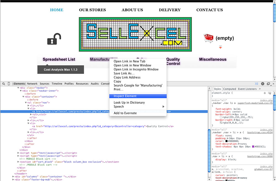Screen dimensions: 276x181
Task: Choose Open Link in New Window
Action: 138,65
